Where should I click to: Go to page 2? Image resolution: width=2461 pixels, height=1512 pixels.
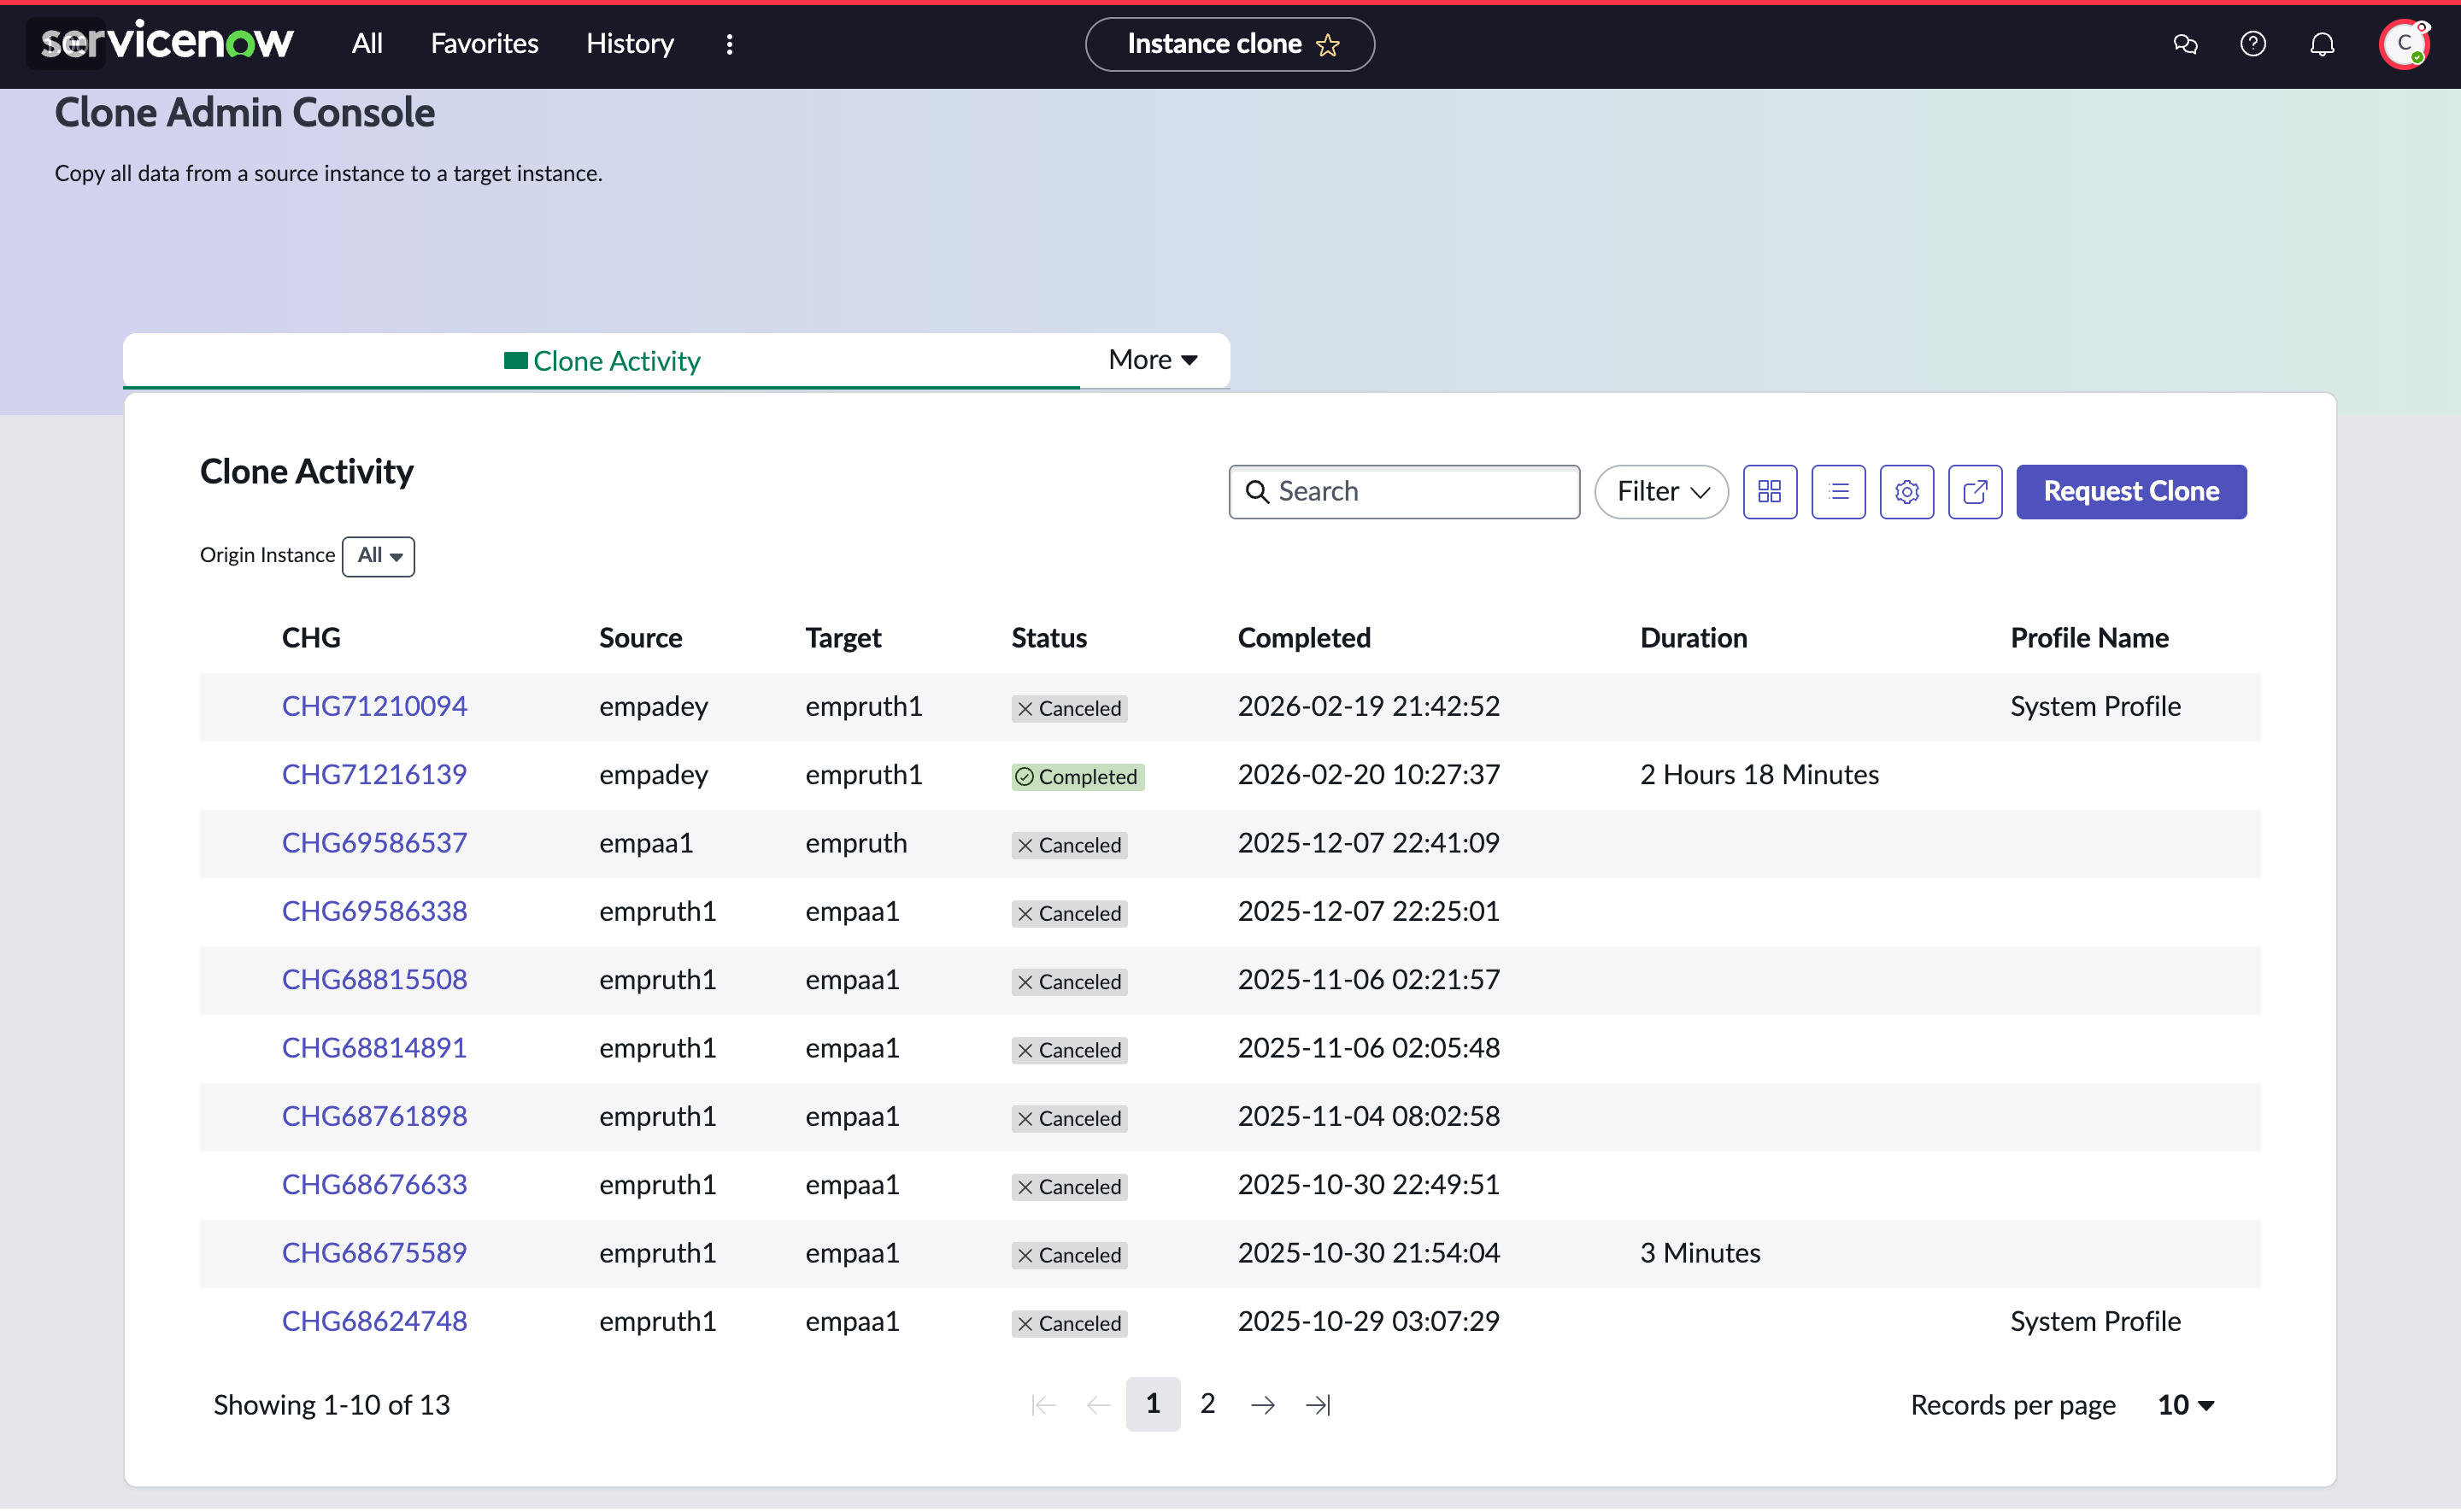[x=1208, y=1404]
